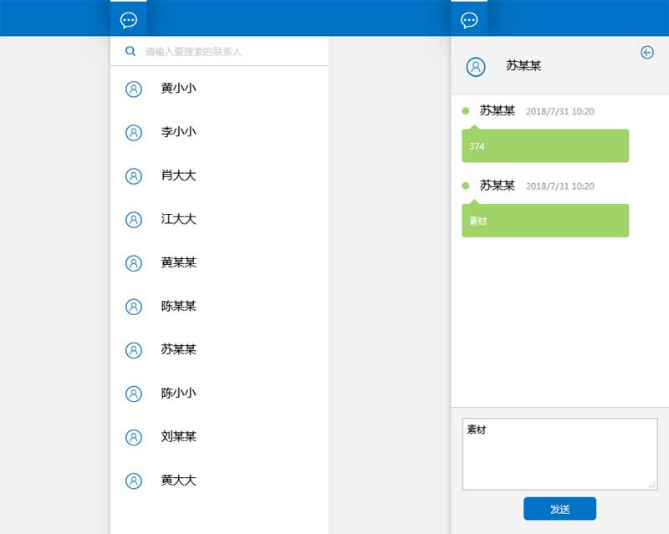Click the chat bubble icon above conversation panel
669x534 pixels.
coord(469,20)
